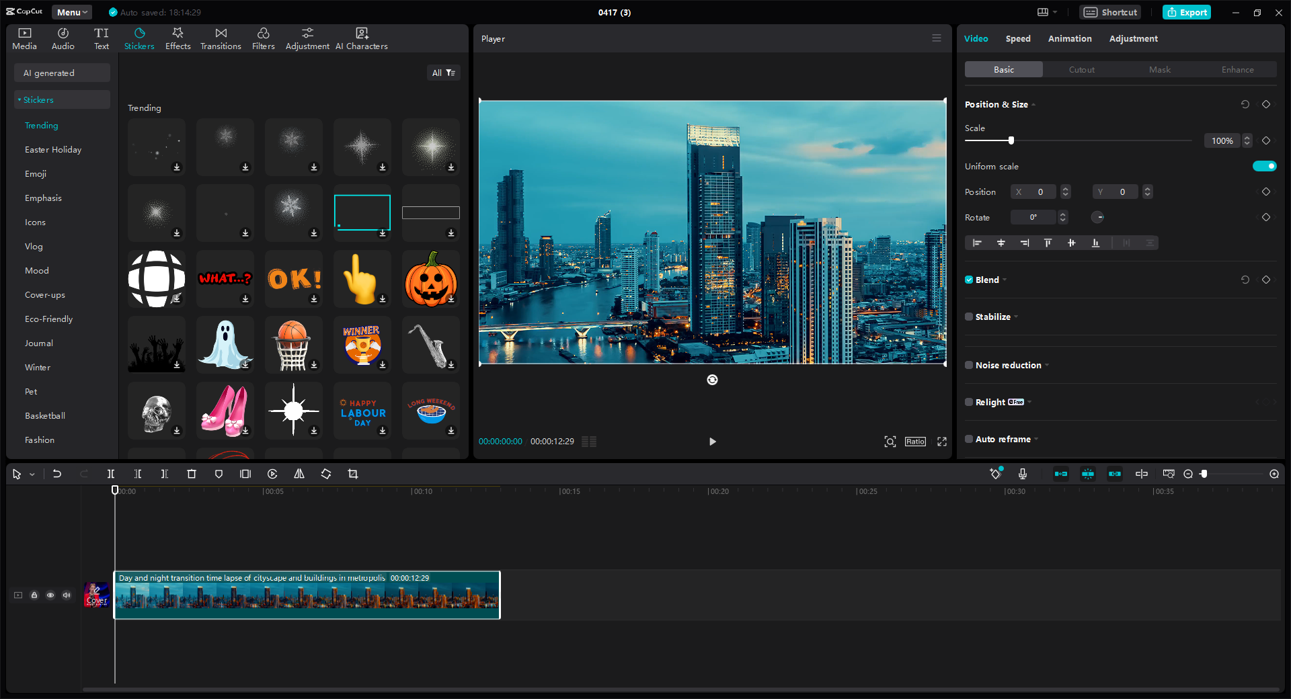Click the Export button
1291x699 pixels.
coord(1186,12)
